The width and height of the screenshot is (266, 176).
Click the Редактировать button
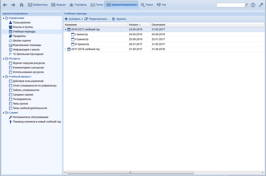(x=97, y=19)
